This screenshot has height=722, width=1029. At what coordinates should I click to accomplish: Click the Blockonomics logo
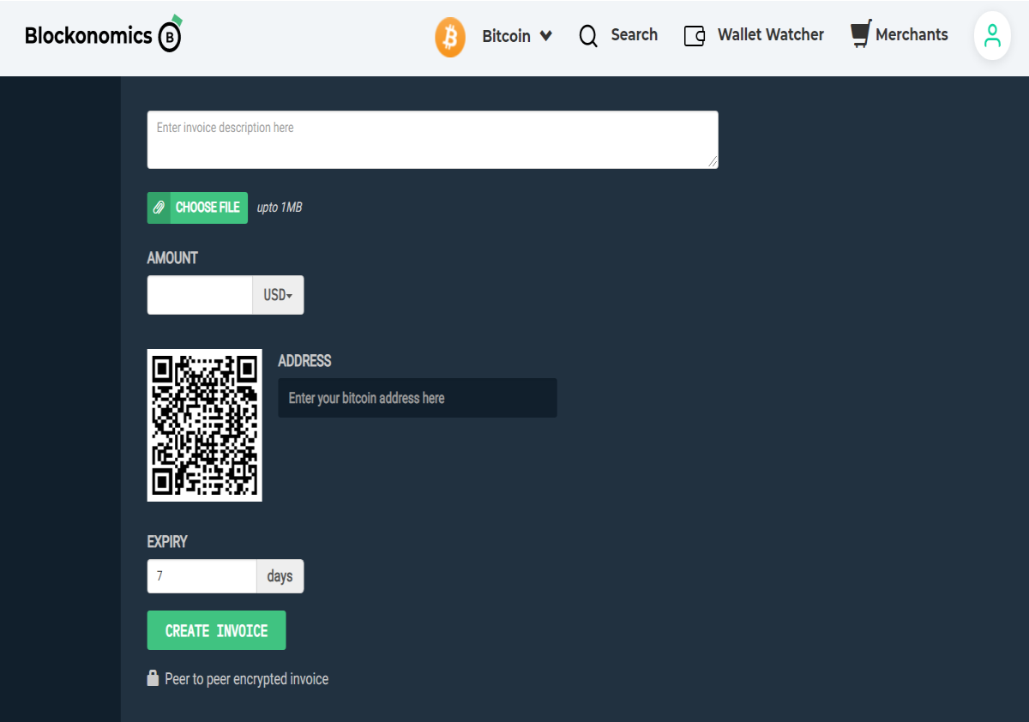(x=104, y=35)
